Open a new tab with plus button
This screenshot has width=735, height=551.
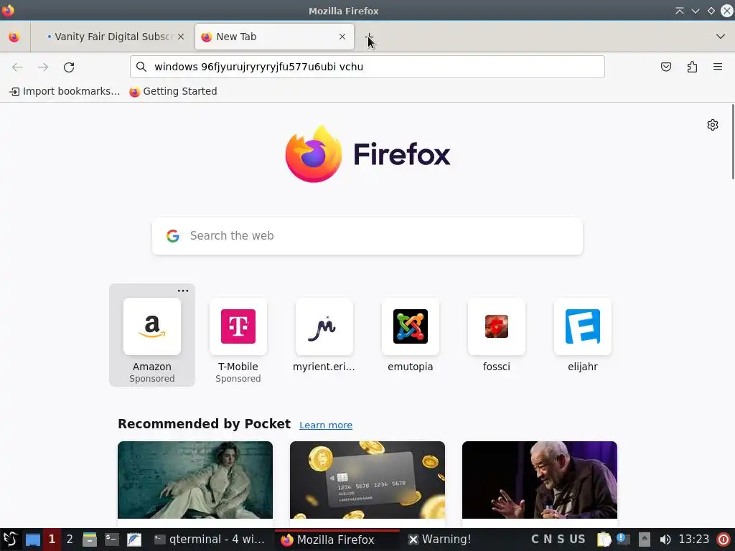coord(370,37)
